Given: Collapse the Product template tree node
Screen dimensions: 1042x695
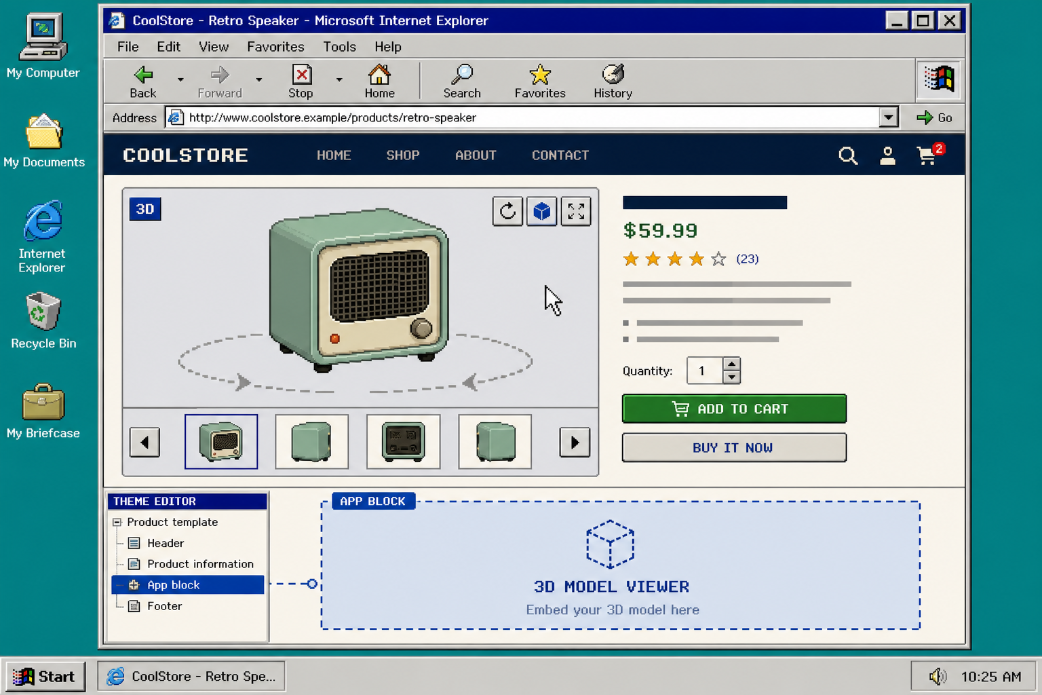Looking at the screenshot, I should [x=117, y=523].
